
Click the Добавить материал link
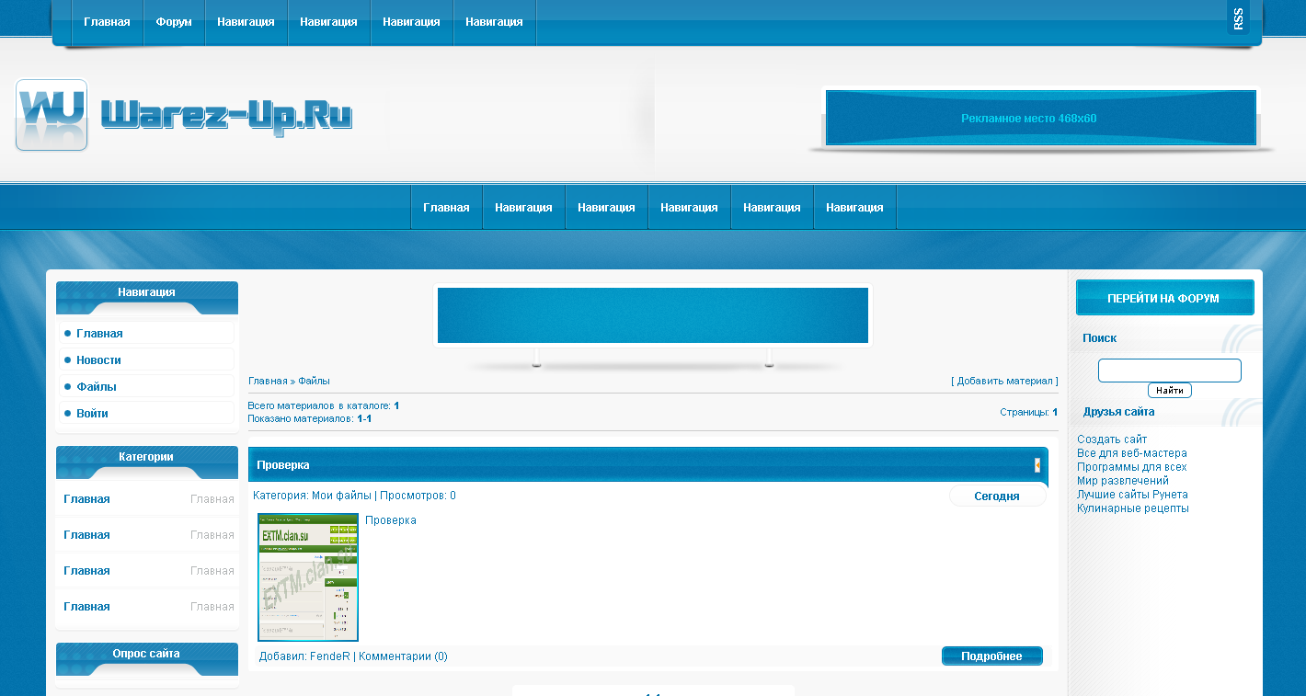click(1004, 381)
